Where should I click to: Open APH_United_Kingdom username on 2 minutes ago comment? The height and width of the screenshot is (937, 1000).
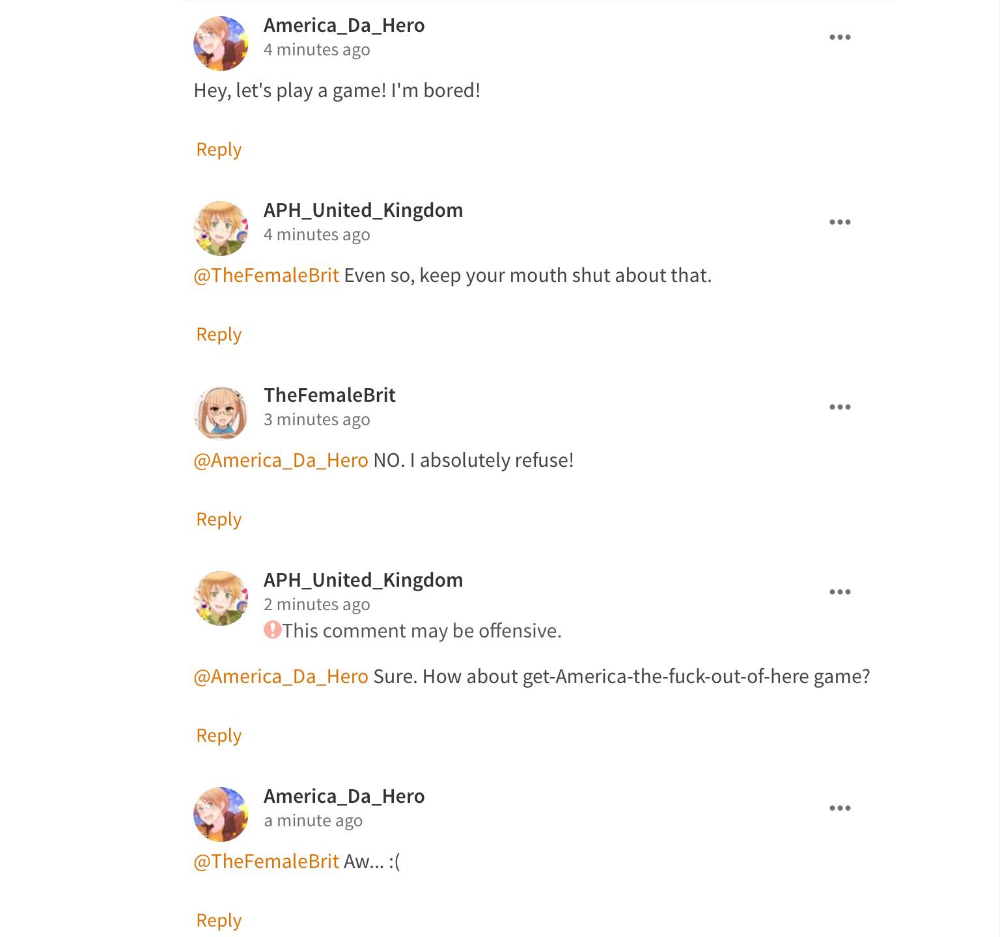(363, 580)
